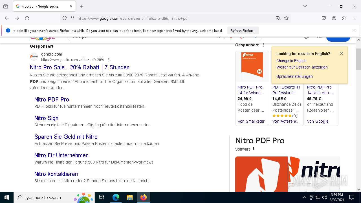
Task: Open Nitro PDF Pro 14 für Windows product
Action: (251, 90)
